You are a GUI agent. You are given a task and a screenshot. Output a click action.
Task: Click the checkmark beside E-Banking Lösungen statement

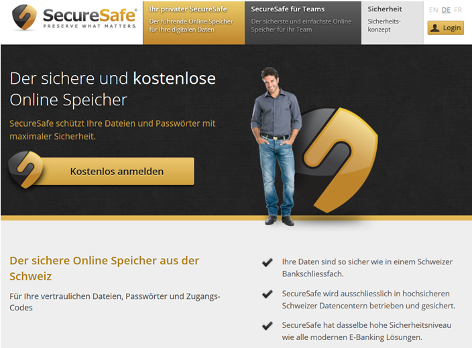pyautogui.click(x=268, y=326)
